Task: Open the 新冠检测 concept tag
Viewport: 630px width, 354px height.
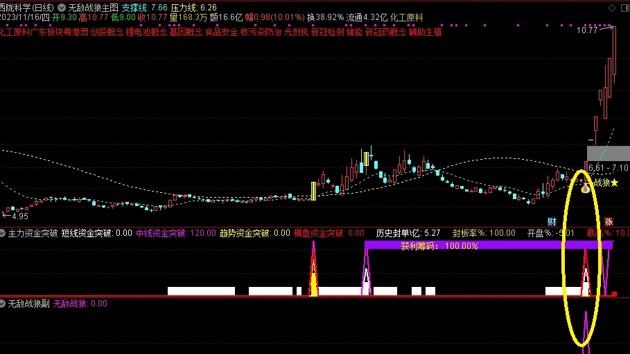Action: [327, 32]
